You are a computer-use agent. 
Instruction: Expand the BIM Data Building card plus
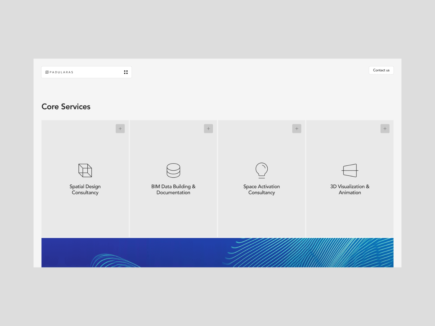click(x=208, y=129)
